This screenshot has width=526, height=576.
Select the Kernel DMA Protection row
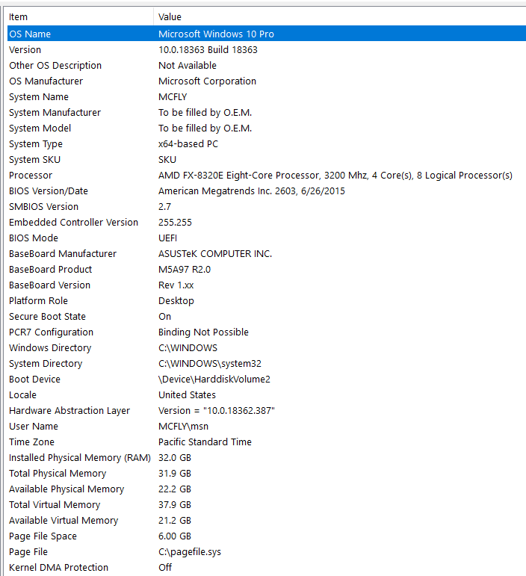267,568
